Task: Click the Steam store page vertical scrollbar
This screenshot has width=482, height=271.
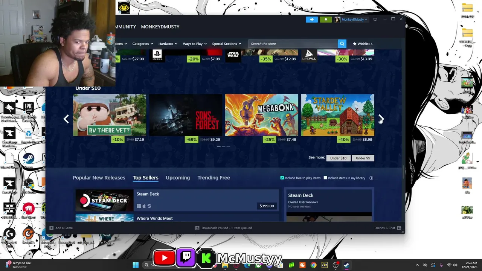Action: point(403,172)
